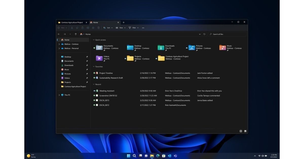
Task: Open See more options ellipsis menu
Action: tap(143, 28)
